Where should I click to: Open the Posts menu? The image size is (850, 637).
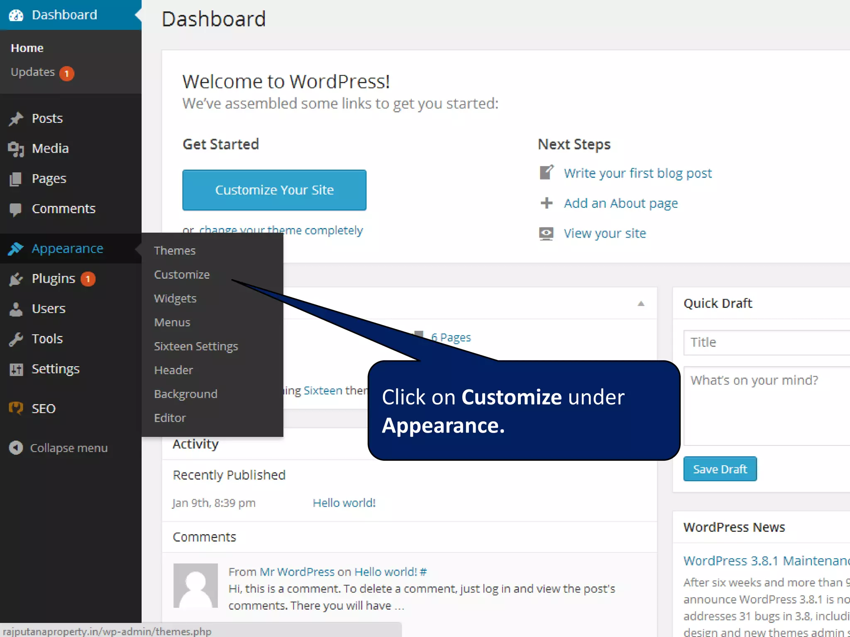coord(47,119)
